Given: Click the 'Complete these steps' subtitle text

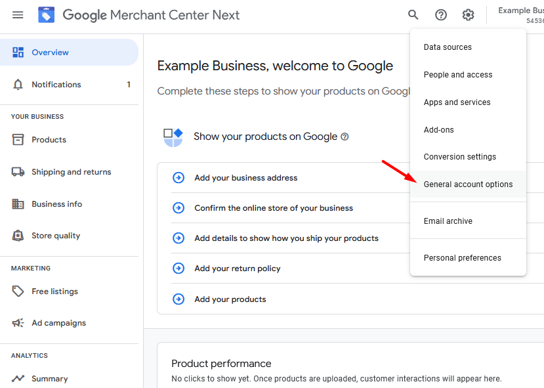Looking at the screenshot, I should click(283, 91).
